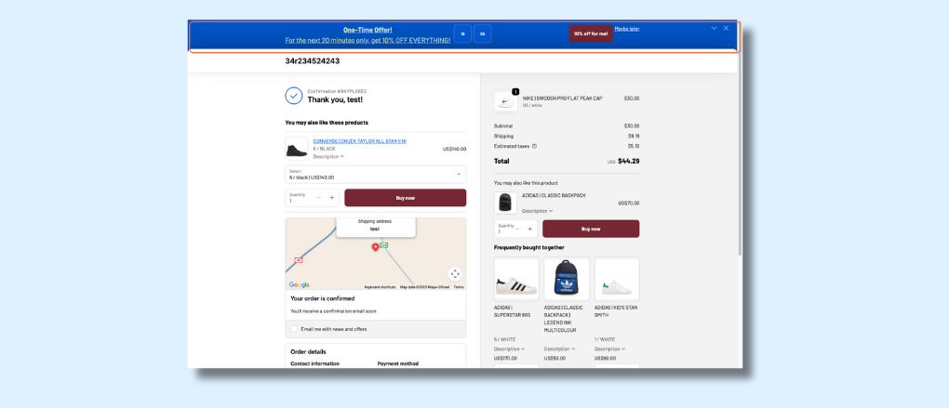Increase quantity for the Adidas Classic Backpack
This screenshot has width=949, height=408.
[x=530, y=229]
